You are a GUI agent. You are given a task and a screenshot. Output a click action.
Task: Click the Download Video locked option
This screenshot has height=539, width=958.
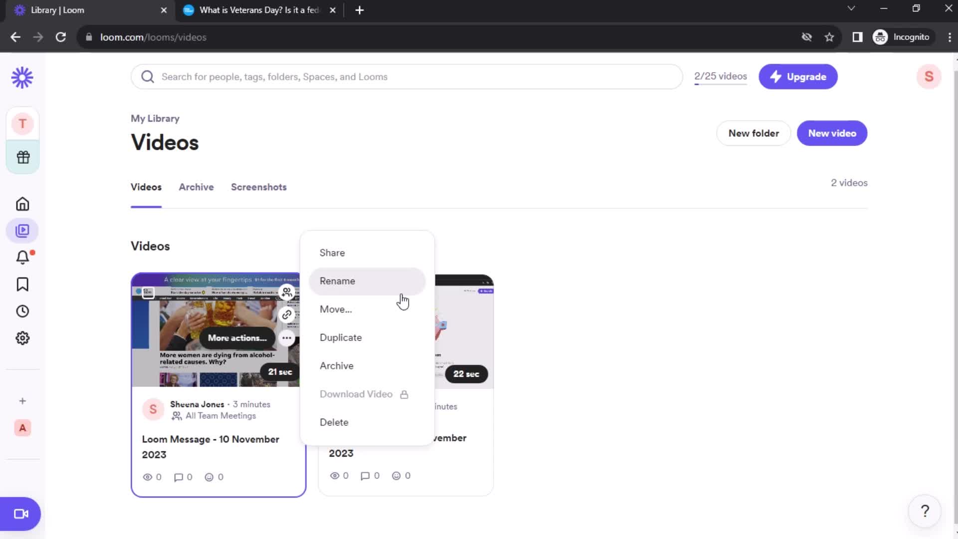(363, 394)
